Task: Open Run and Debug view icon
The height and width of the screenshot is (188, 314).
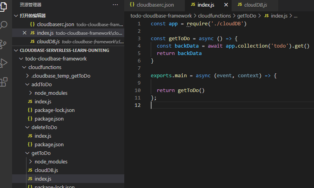Action: (x=4, y=62)
